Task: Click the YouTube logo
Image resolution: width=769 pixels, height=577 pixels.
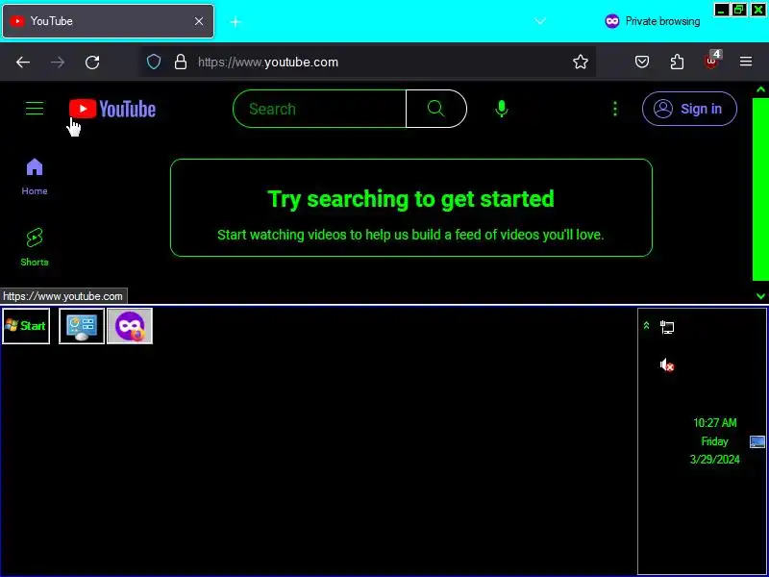Action: pos(112,109)
